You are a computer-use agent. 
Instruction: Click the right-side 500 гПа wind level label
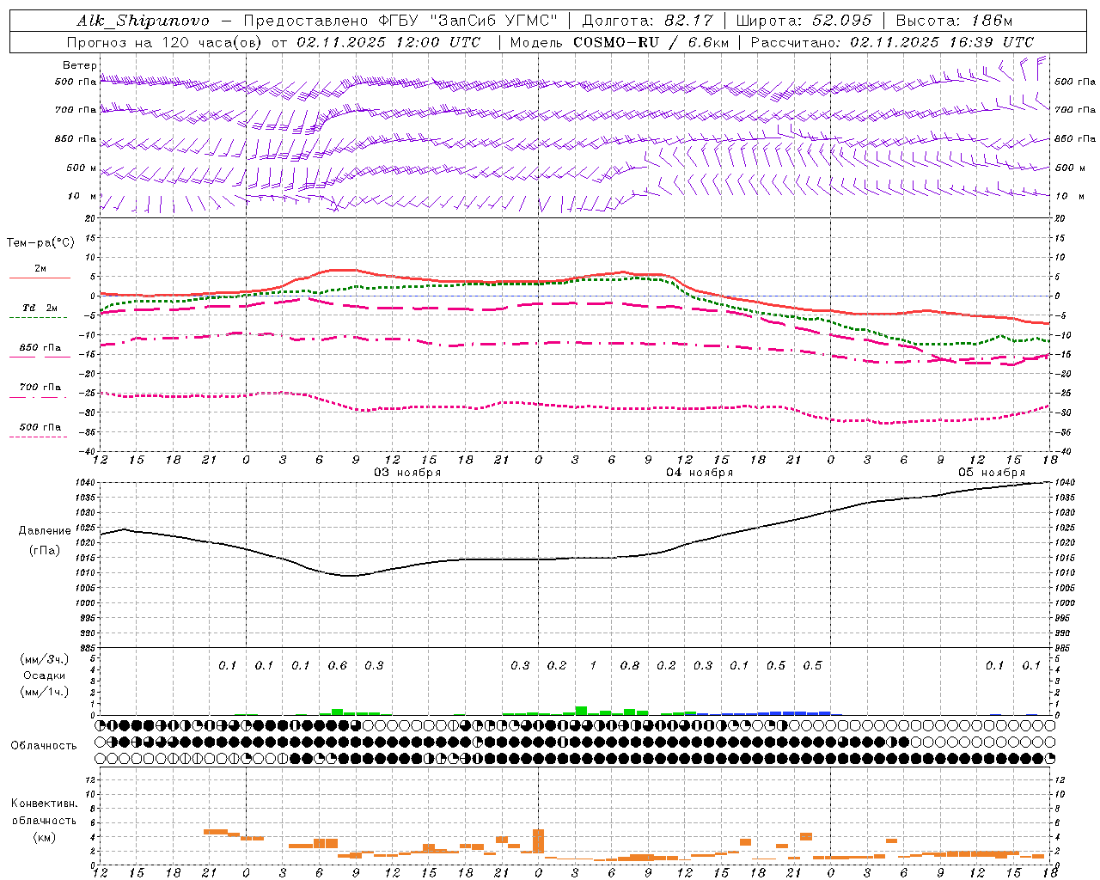point(1075,82)
